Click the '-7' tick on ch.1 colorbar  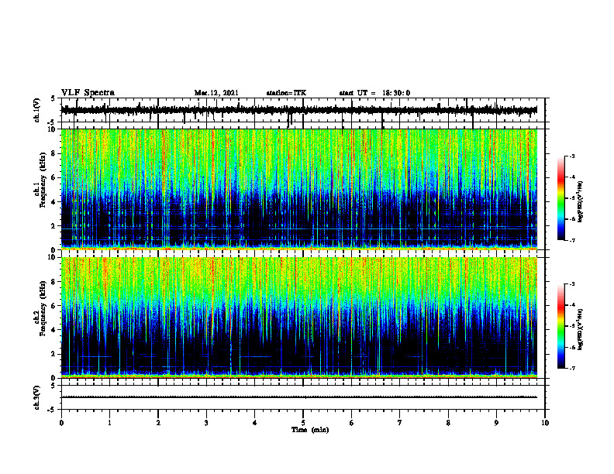click(571, 240)
